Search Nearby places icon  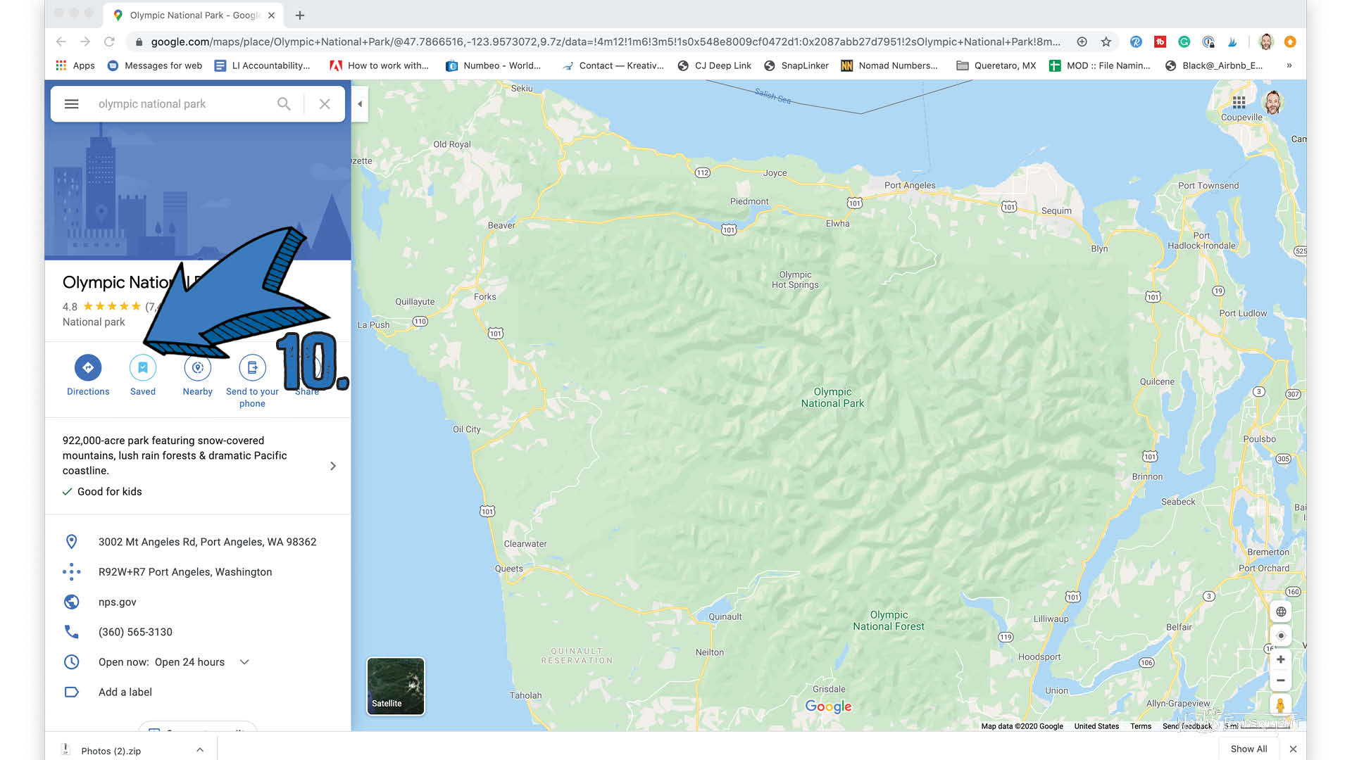tap(198, 367)
